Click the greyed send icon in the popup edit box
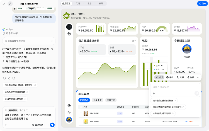The height and width of the screenshot is (131, 209). (197, 93)
